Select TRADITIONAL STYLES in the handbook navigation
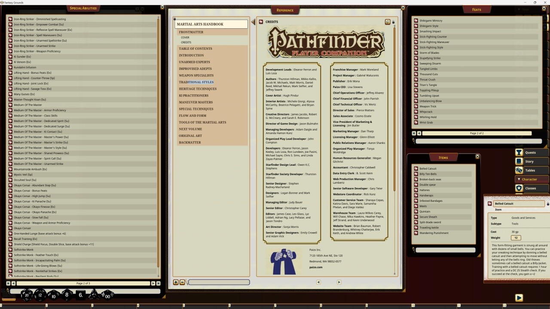550x309 pixels. point(196,82)
